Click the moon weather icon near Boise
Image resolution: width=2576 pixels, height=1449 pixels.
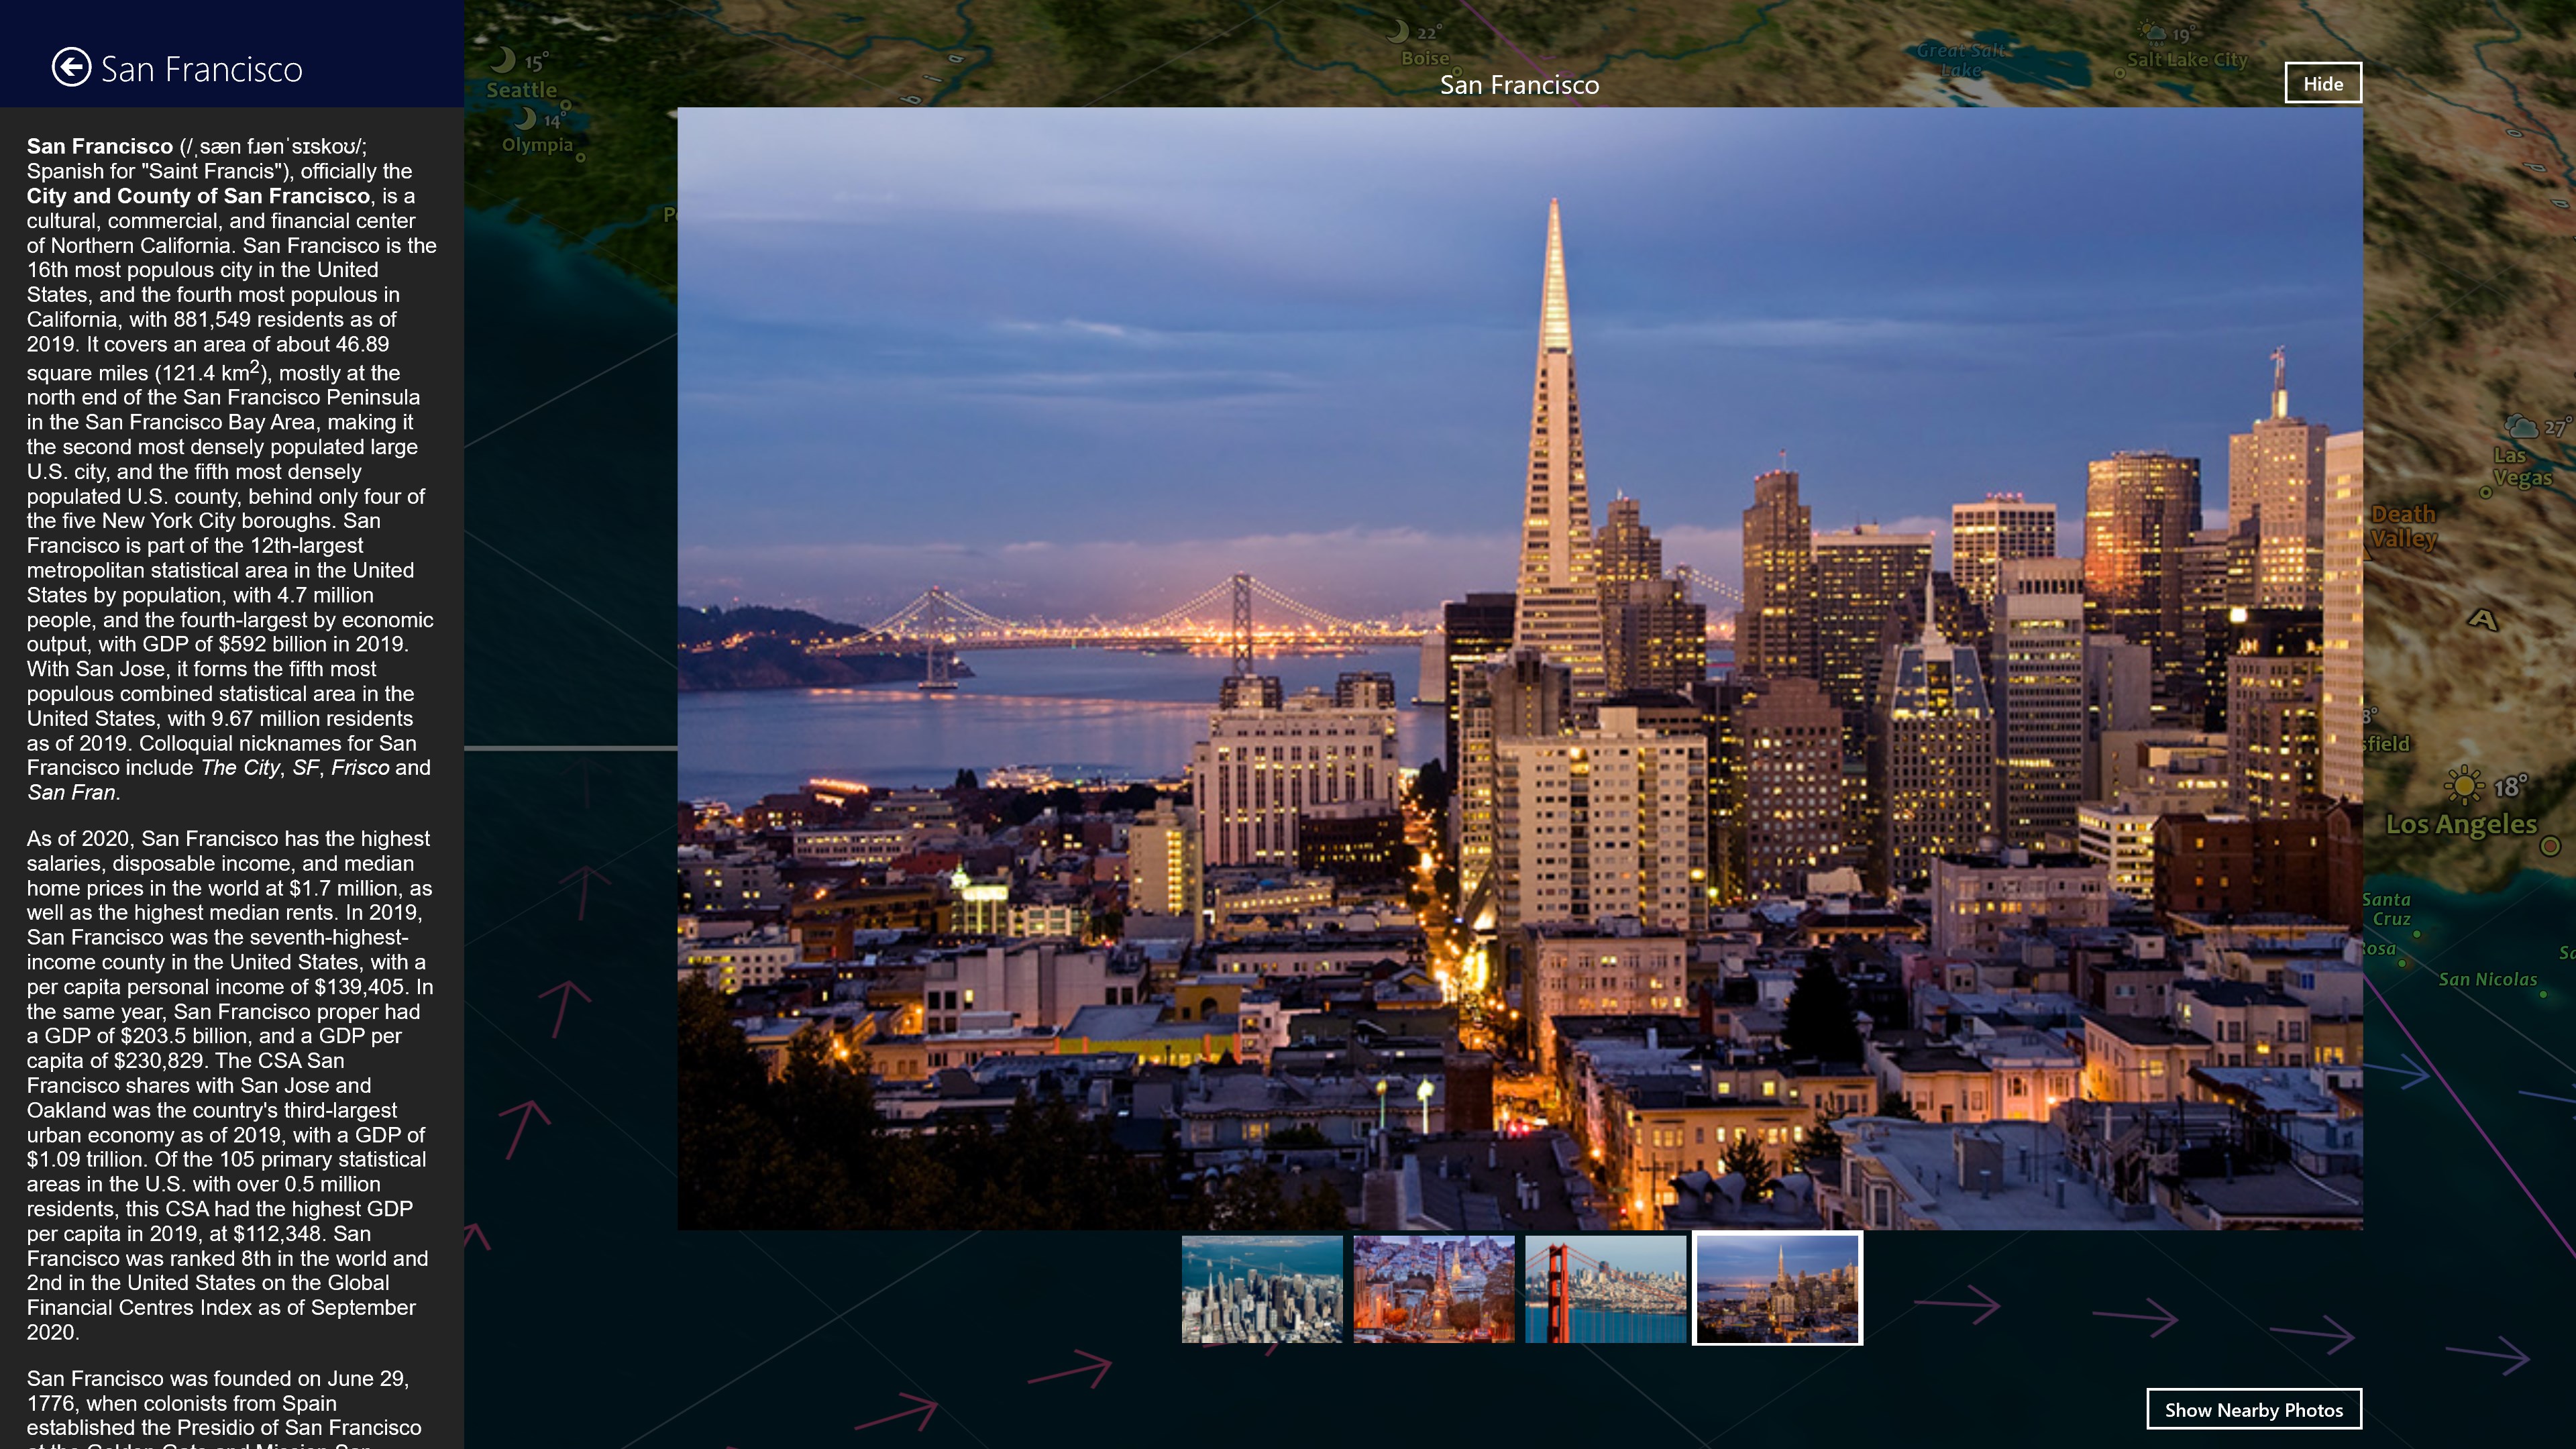click(1398, 31)
